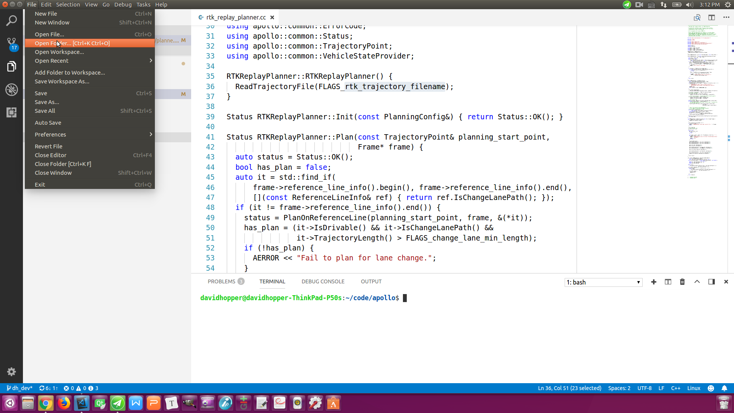Click Ln 36, Col 51 cursor position
Image resolution: width=734 pixels, height=413 pixels.
click(x=570, y=388)
